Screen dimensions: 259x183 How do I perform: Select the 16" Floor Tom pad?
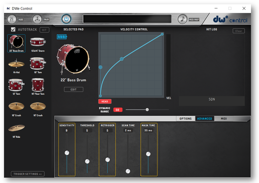click(38, 87)
